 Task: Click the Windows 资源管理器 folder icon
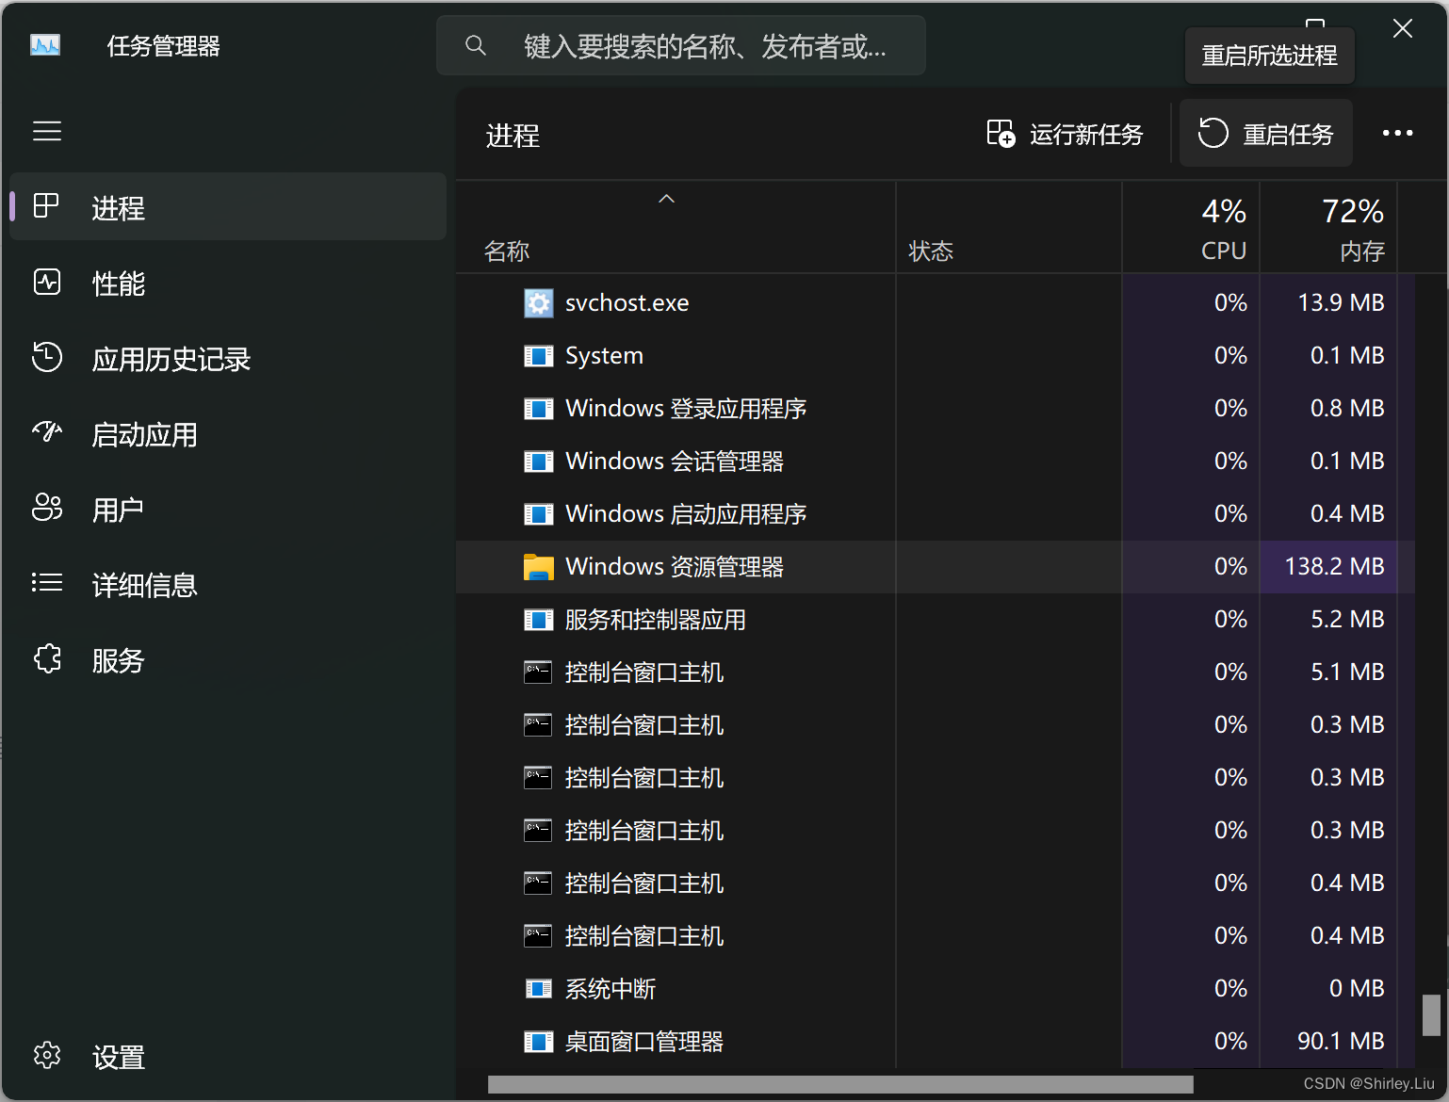click(539, 567)
